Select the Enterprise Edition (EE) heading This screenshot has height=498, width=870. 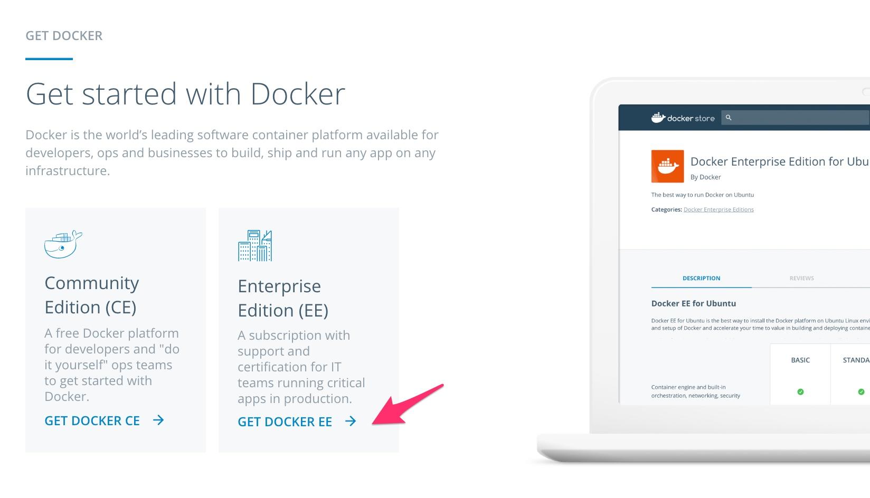coord(283,298)
